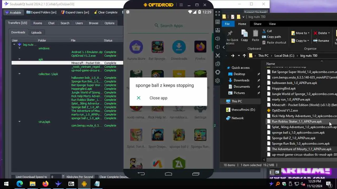Click Expand Folders toolbar button in Soulseek
The height and width of the screenshot is (189, 337).
coord(41,12)
